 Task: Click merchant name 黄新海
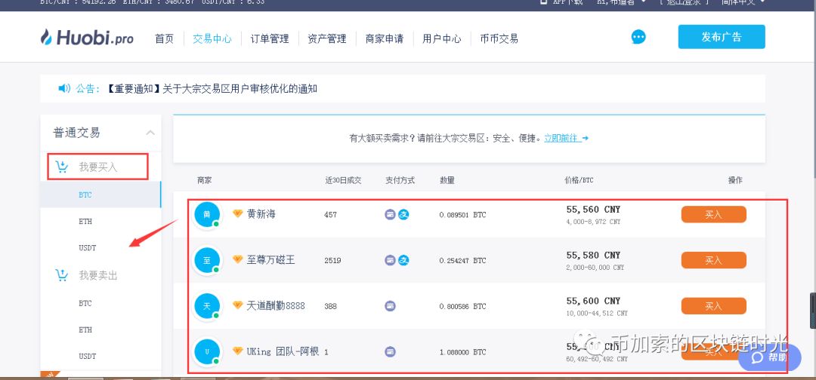[261, 214]
